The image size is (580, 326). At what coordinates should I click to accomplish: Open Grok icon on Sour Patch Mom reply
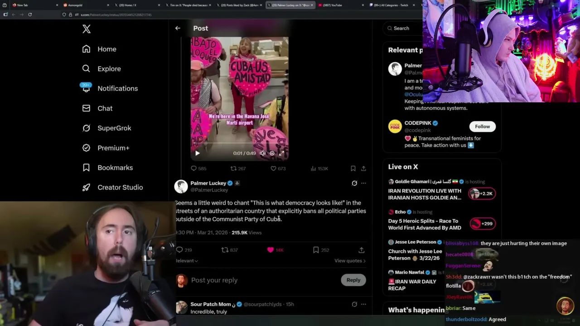click(354, 304)
